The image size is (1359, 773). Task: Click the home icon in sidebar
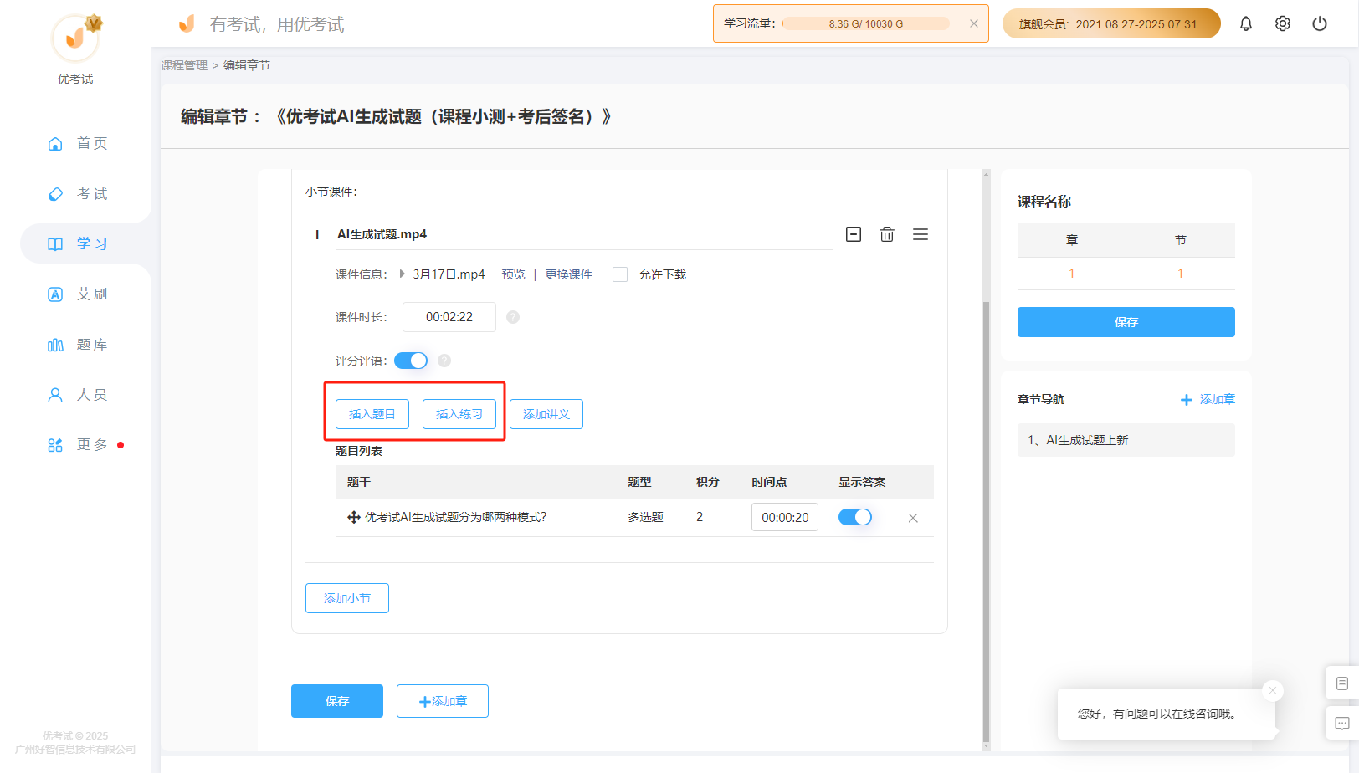coord(55,143)
